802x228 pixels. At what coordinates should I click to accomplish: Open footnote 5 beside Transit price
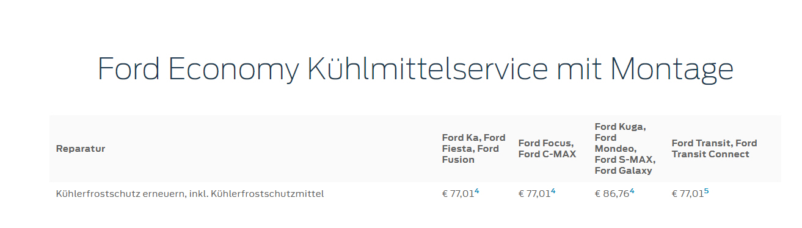[x=706, y=191]
